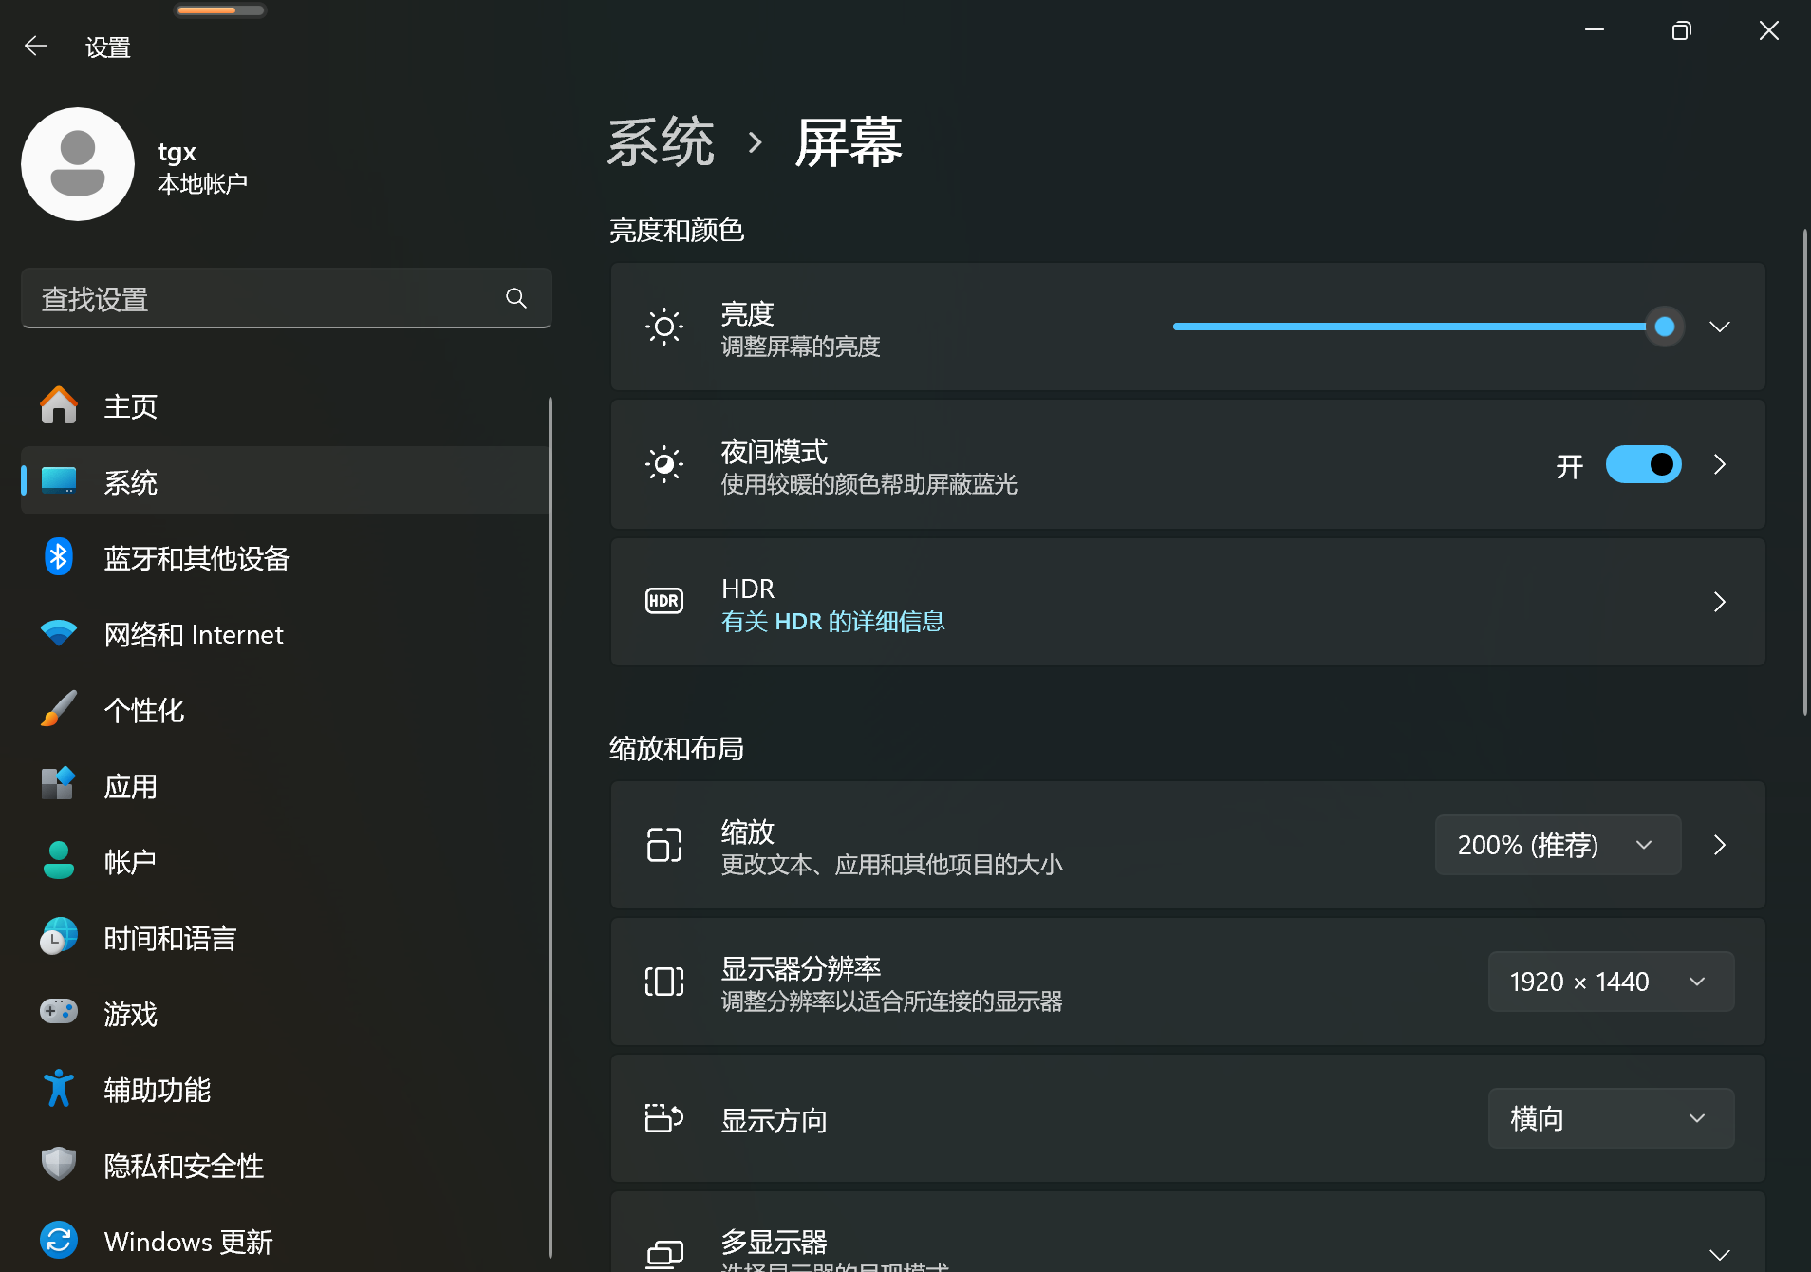
Task: Click the Accessibility (辅助功能) icon
Action: click(x=59, y=1089)
